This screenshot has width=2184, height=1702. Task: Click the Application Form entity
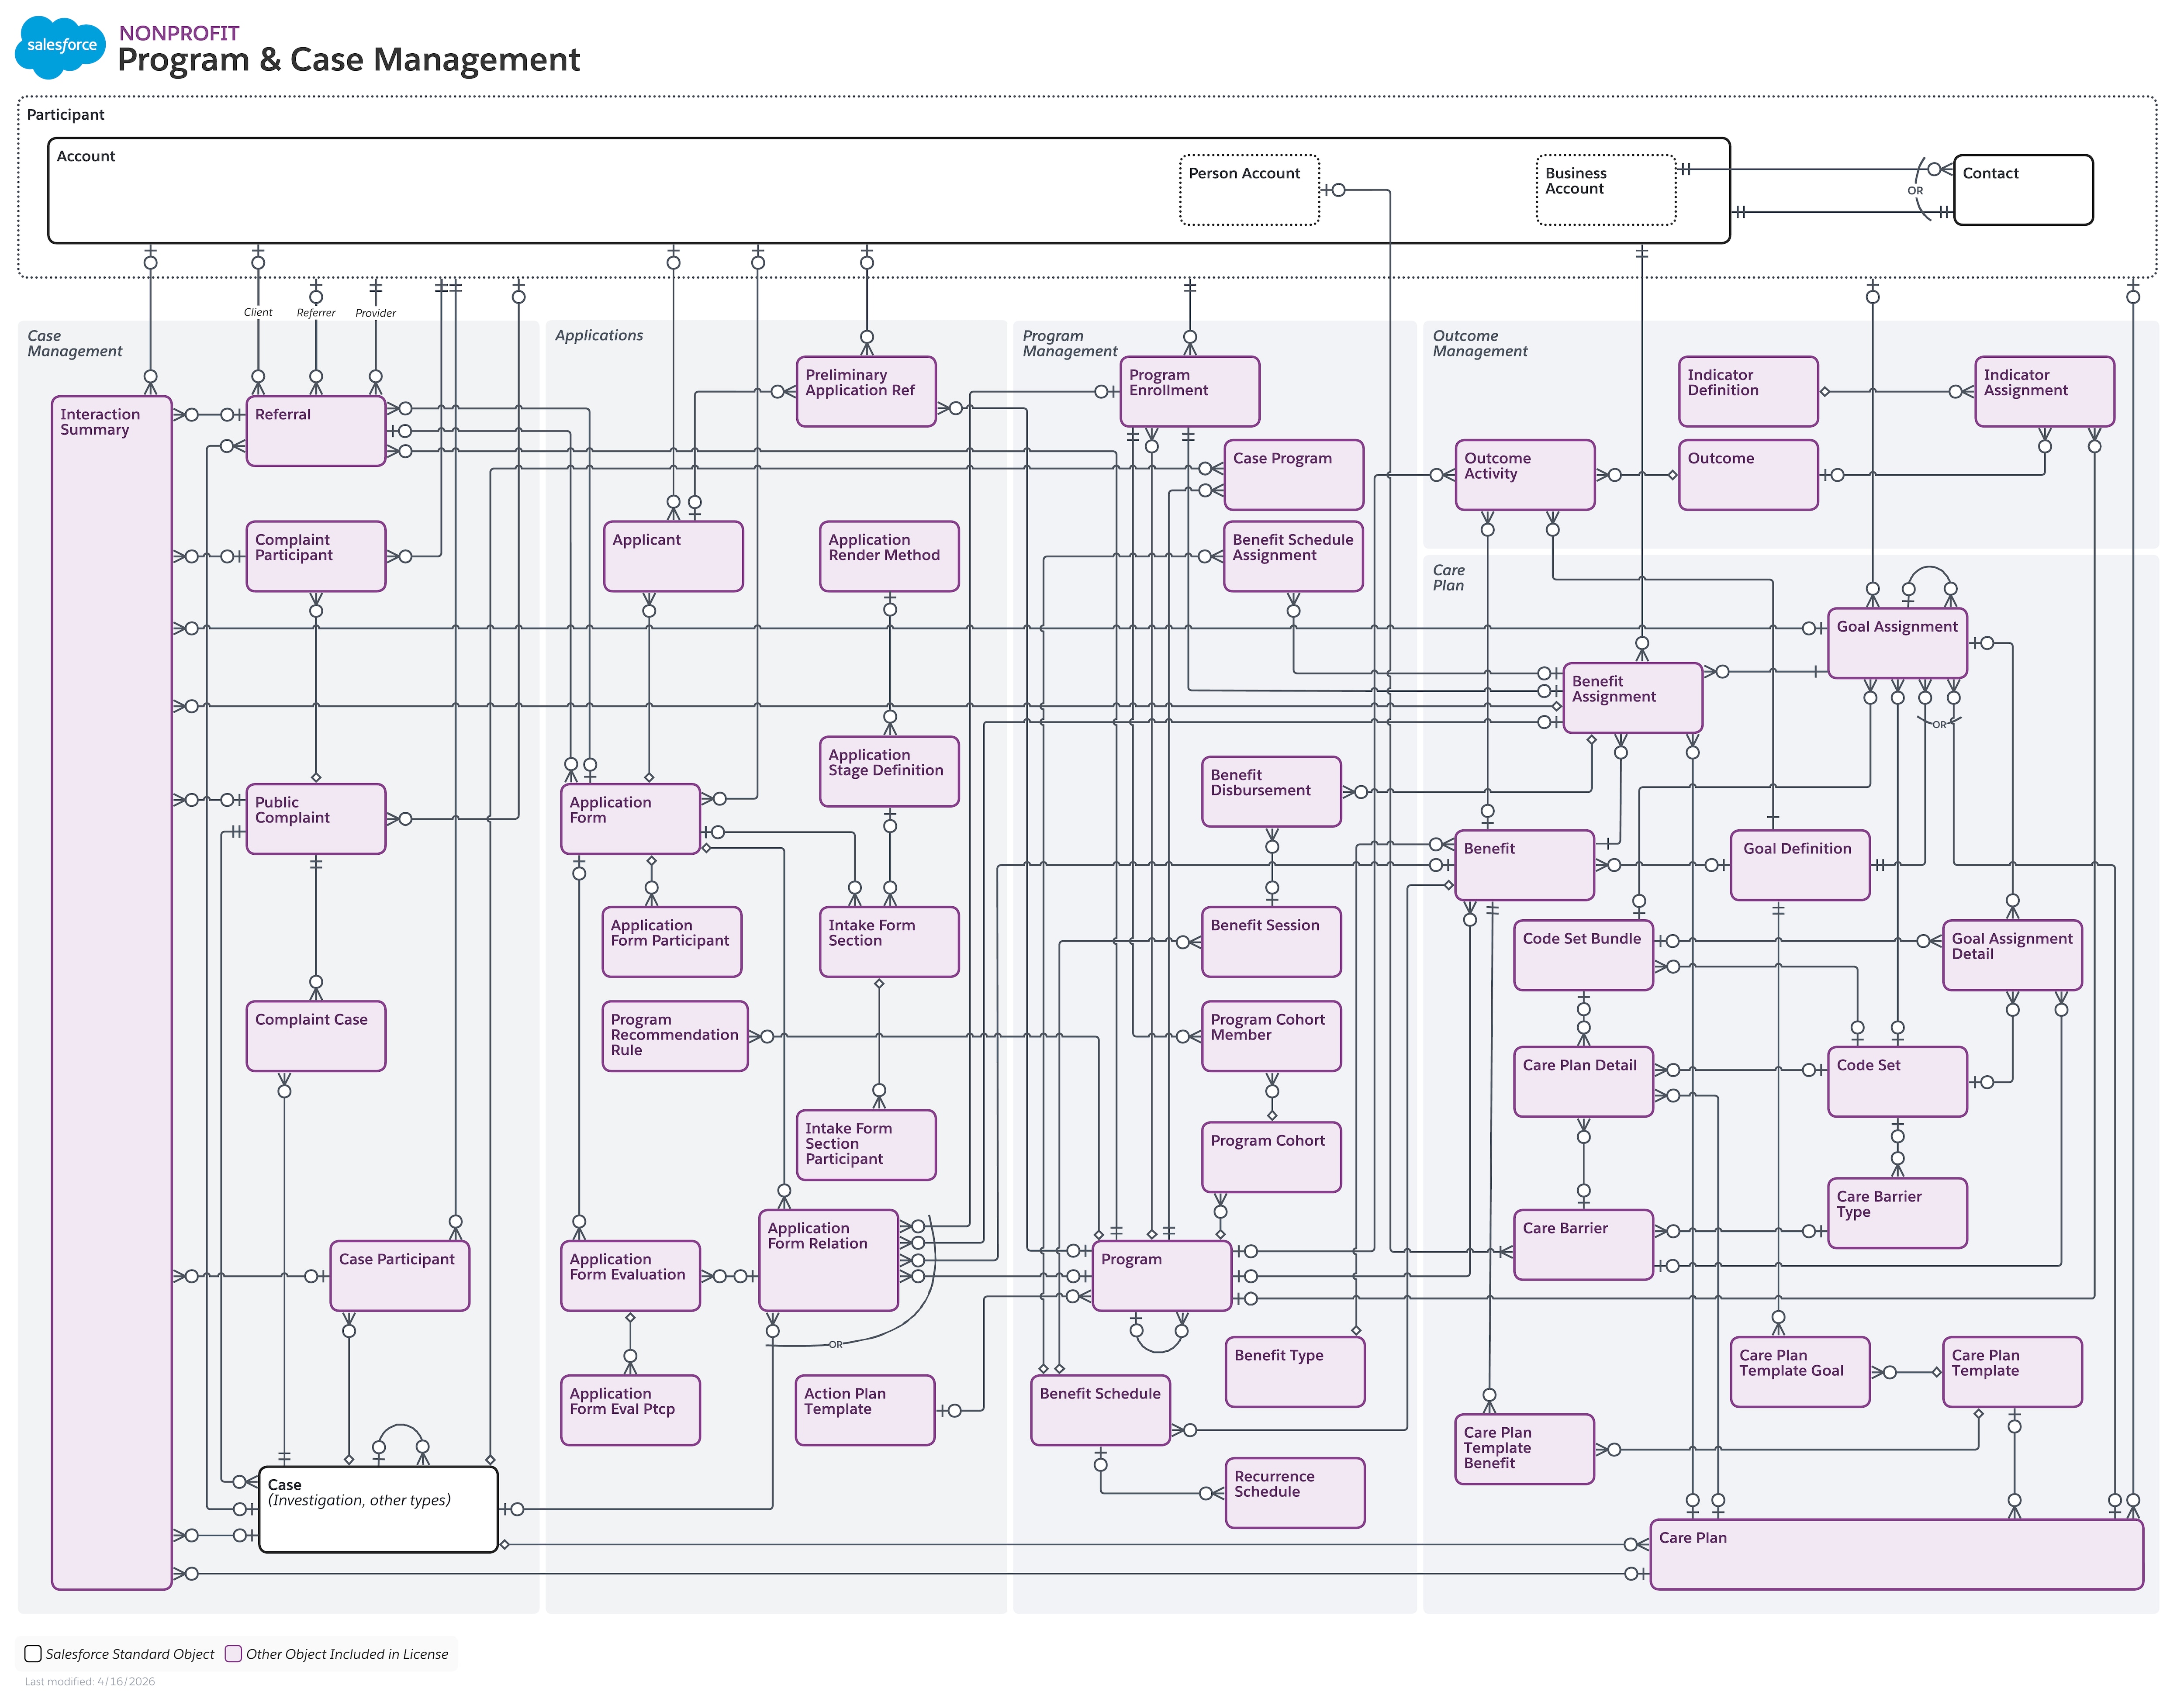(x=630, y=819)
